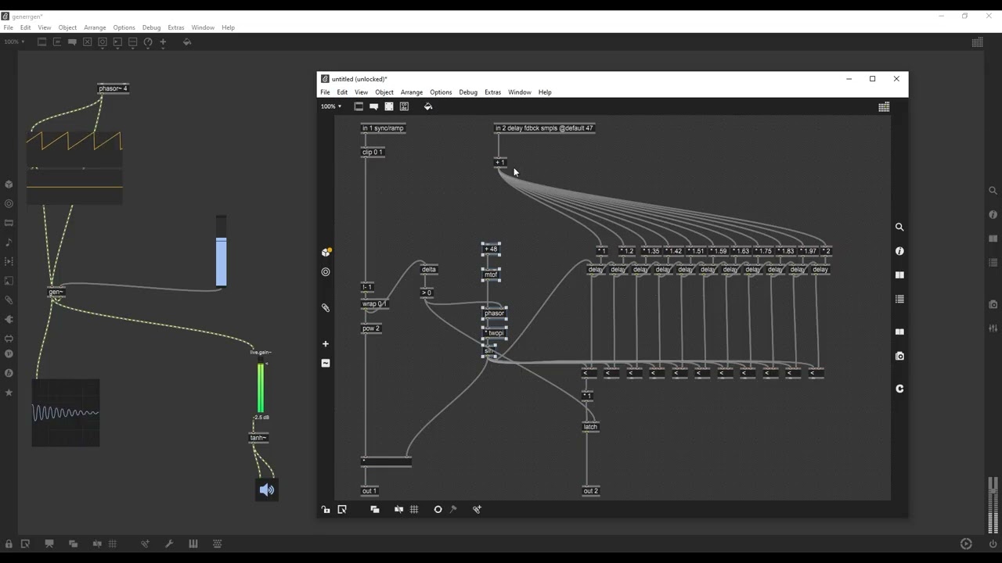This screenshot has width=1002, height=563.
Task: Open Help menu in gen window
Action: (x=545, y=92)
